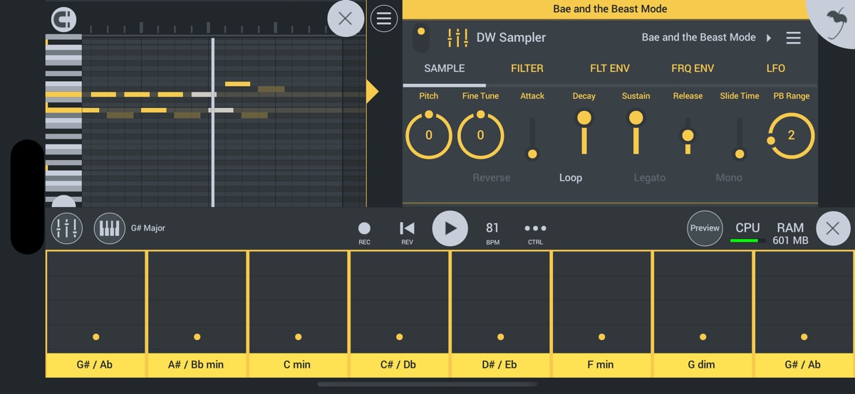Expand the Bae and the Beast Mode preset arrow
Viewport: 855px width, 394px height.
click(769, 38)
